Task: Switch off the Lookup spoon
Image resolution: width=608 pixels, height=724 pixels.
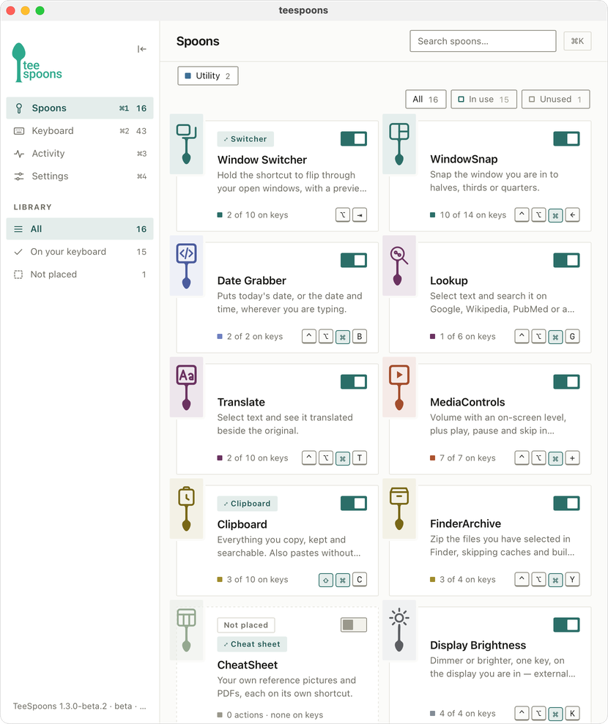Action: pos(566,260)
